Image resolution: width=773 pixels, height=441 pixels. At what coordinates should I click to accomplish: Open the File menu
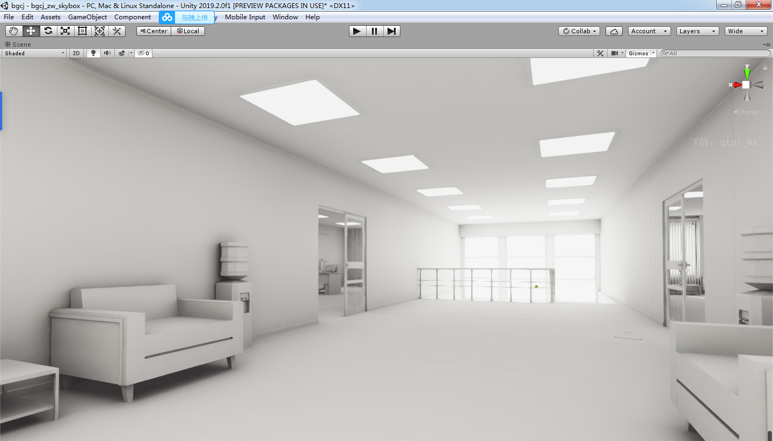click(9, 17)
